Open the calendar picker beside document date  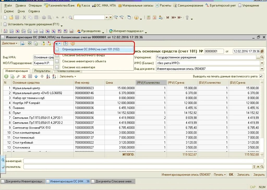point(262,51)
